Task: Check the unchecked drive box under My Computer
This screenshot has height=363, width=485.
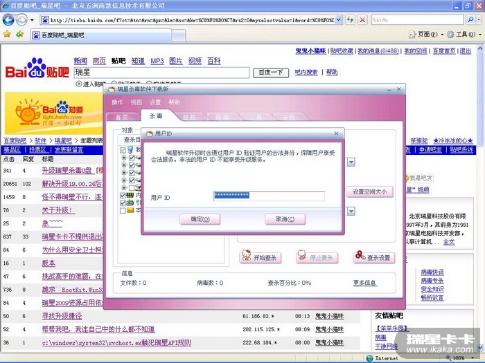Action: [132, 187]
